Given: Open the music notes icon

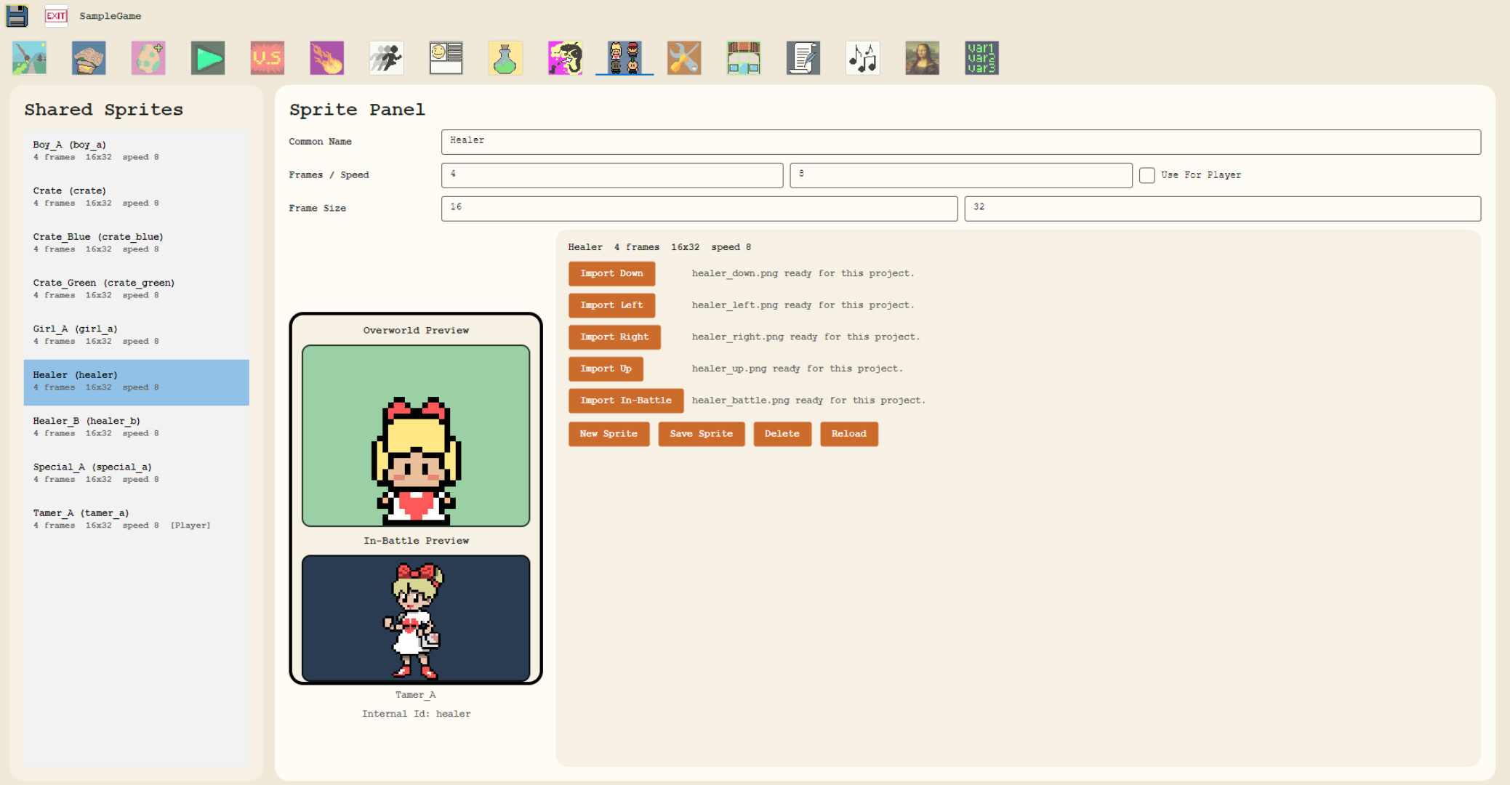Looking at the screenshot, I should point(863,58).
